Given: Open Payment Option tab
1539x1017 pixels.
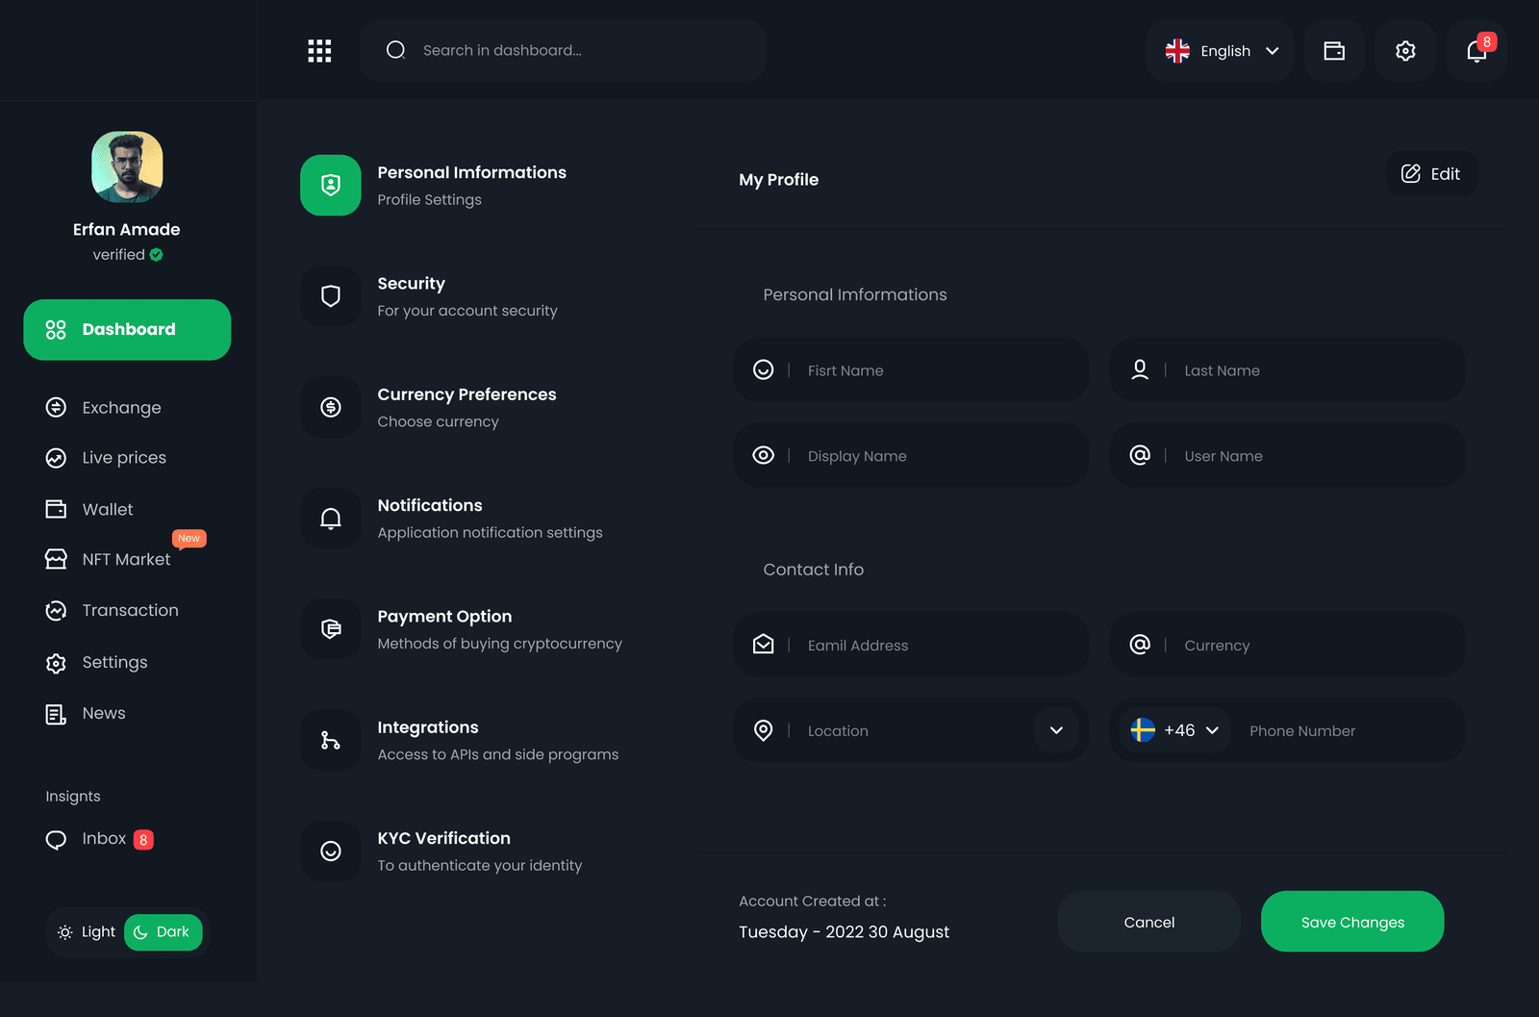Looking at the screenshot, I should pos(462,629).
